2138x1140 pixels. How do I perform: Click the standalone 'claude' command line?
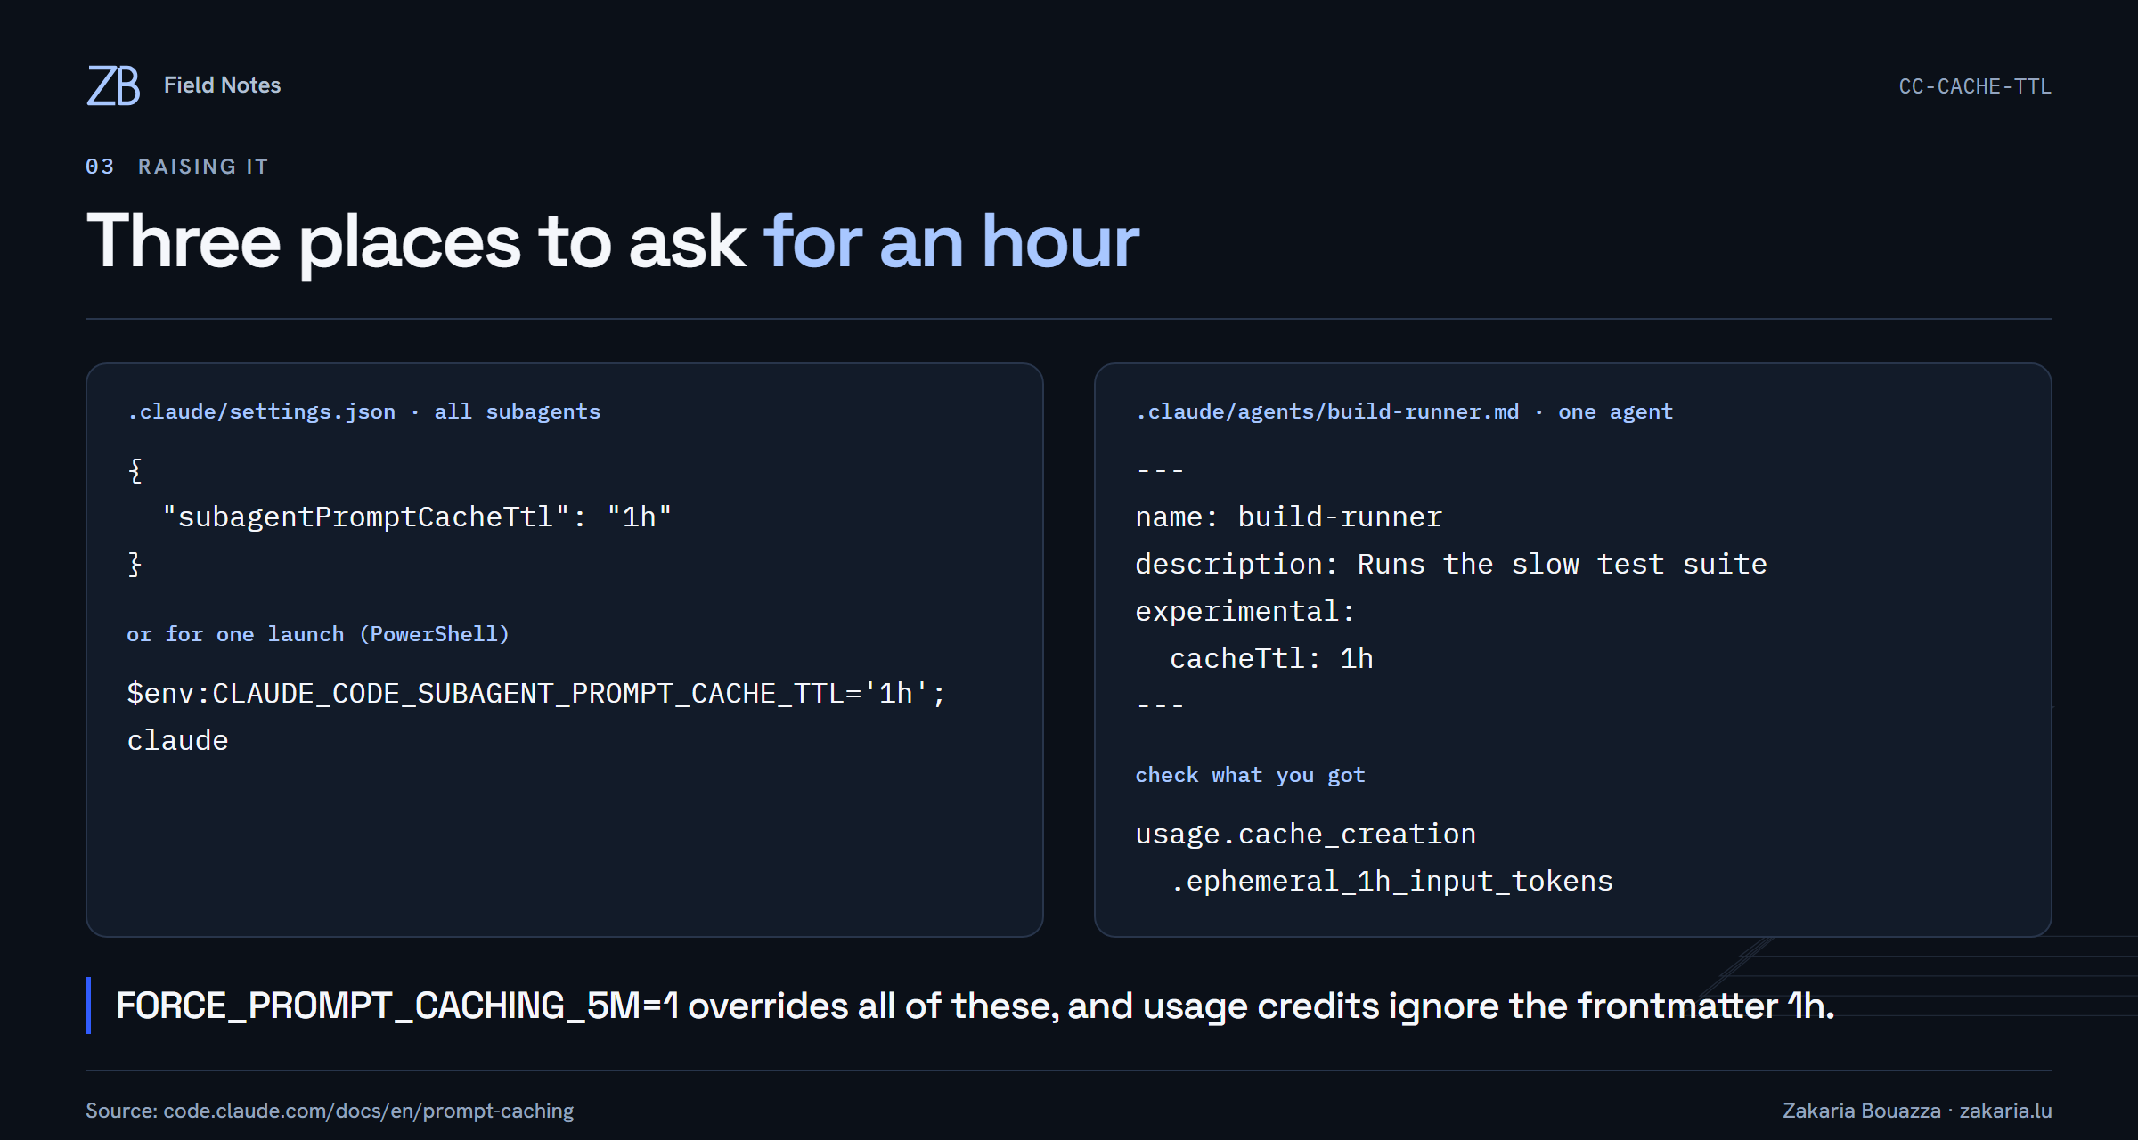click(177, 740)
